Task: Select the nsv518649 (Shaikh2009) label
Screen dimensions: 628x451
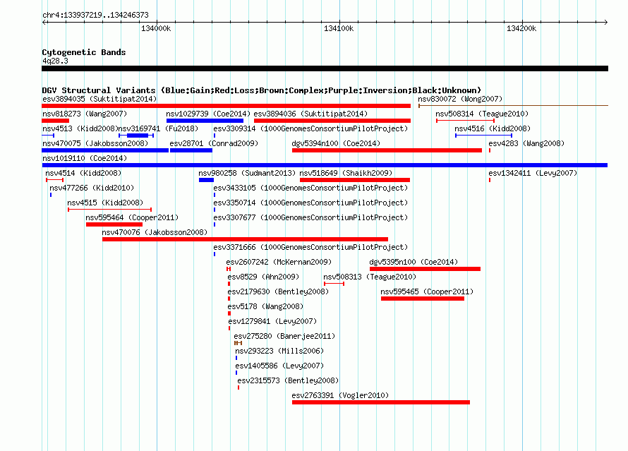Action: (x=346, y=173)
